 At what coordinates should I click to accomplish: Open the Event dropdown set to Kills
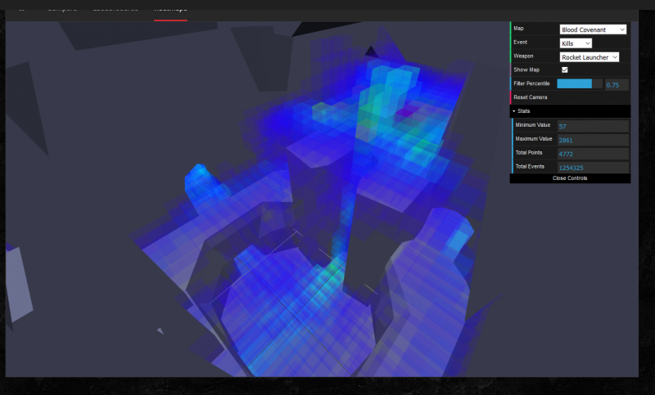pos(576,43)
